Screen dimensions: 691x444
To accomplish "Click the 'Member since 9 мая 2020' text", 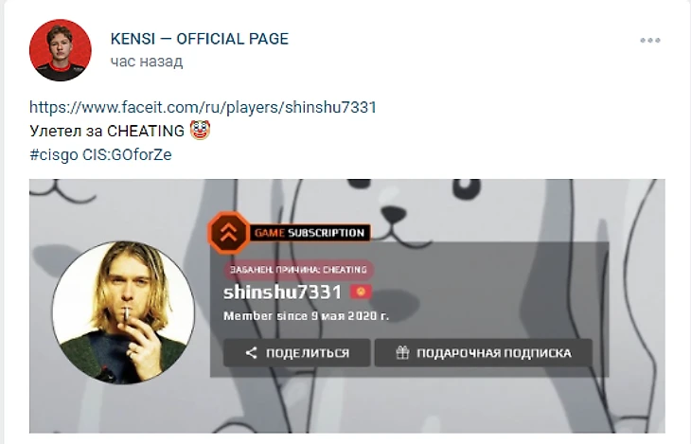I will point(306,315).
